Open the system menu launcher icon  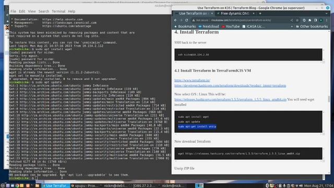click(3, 186)
